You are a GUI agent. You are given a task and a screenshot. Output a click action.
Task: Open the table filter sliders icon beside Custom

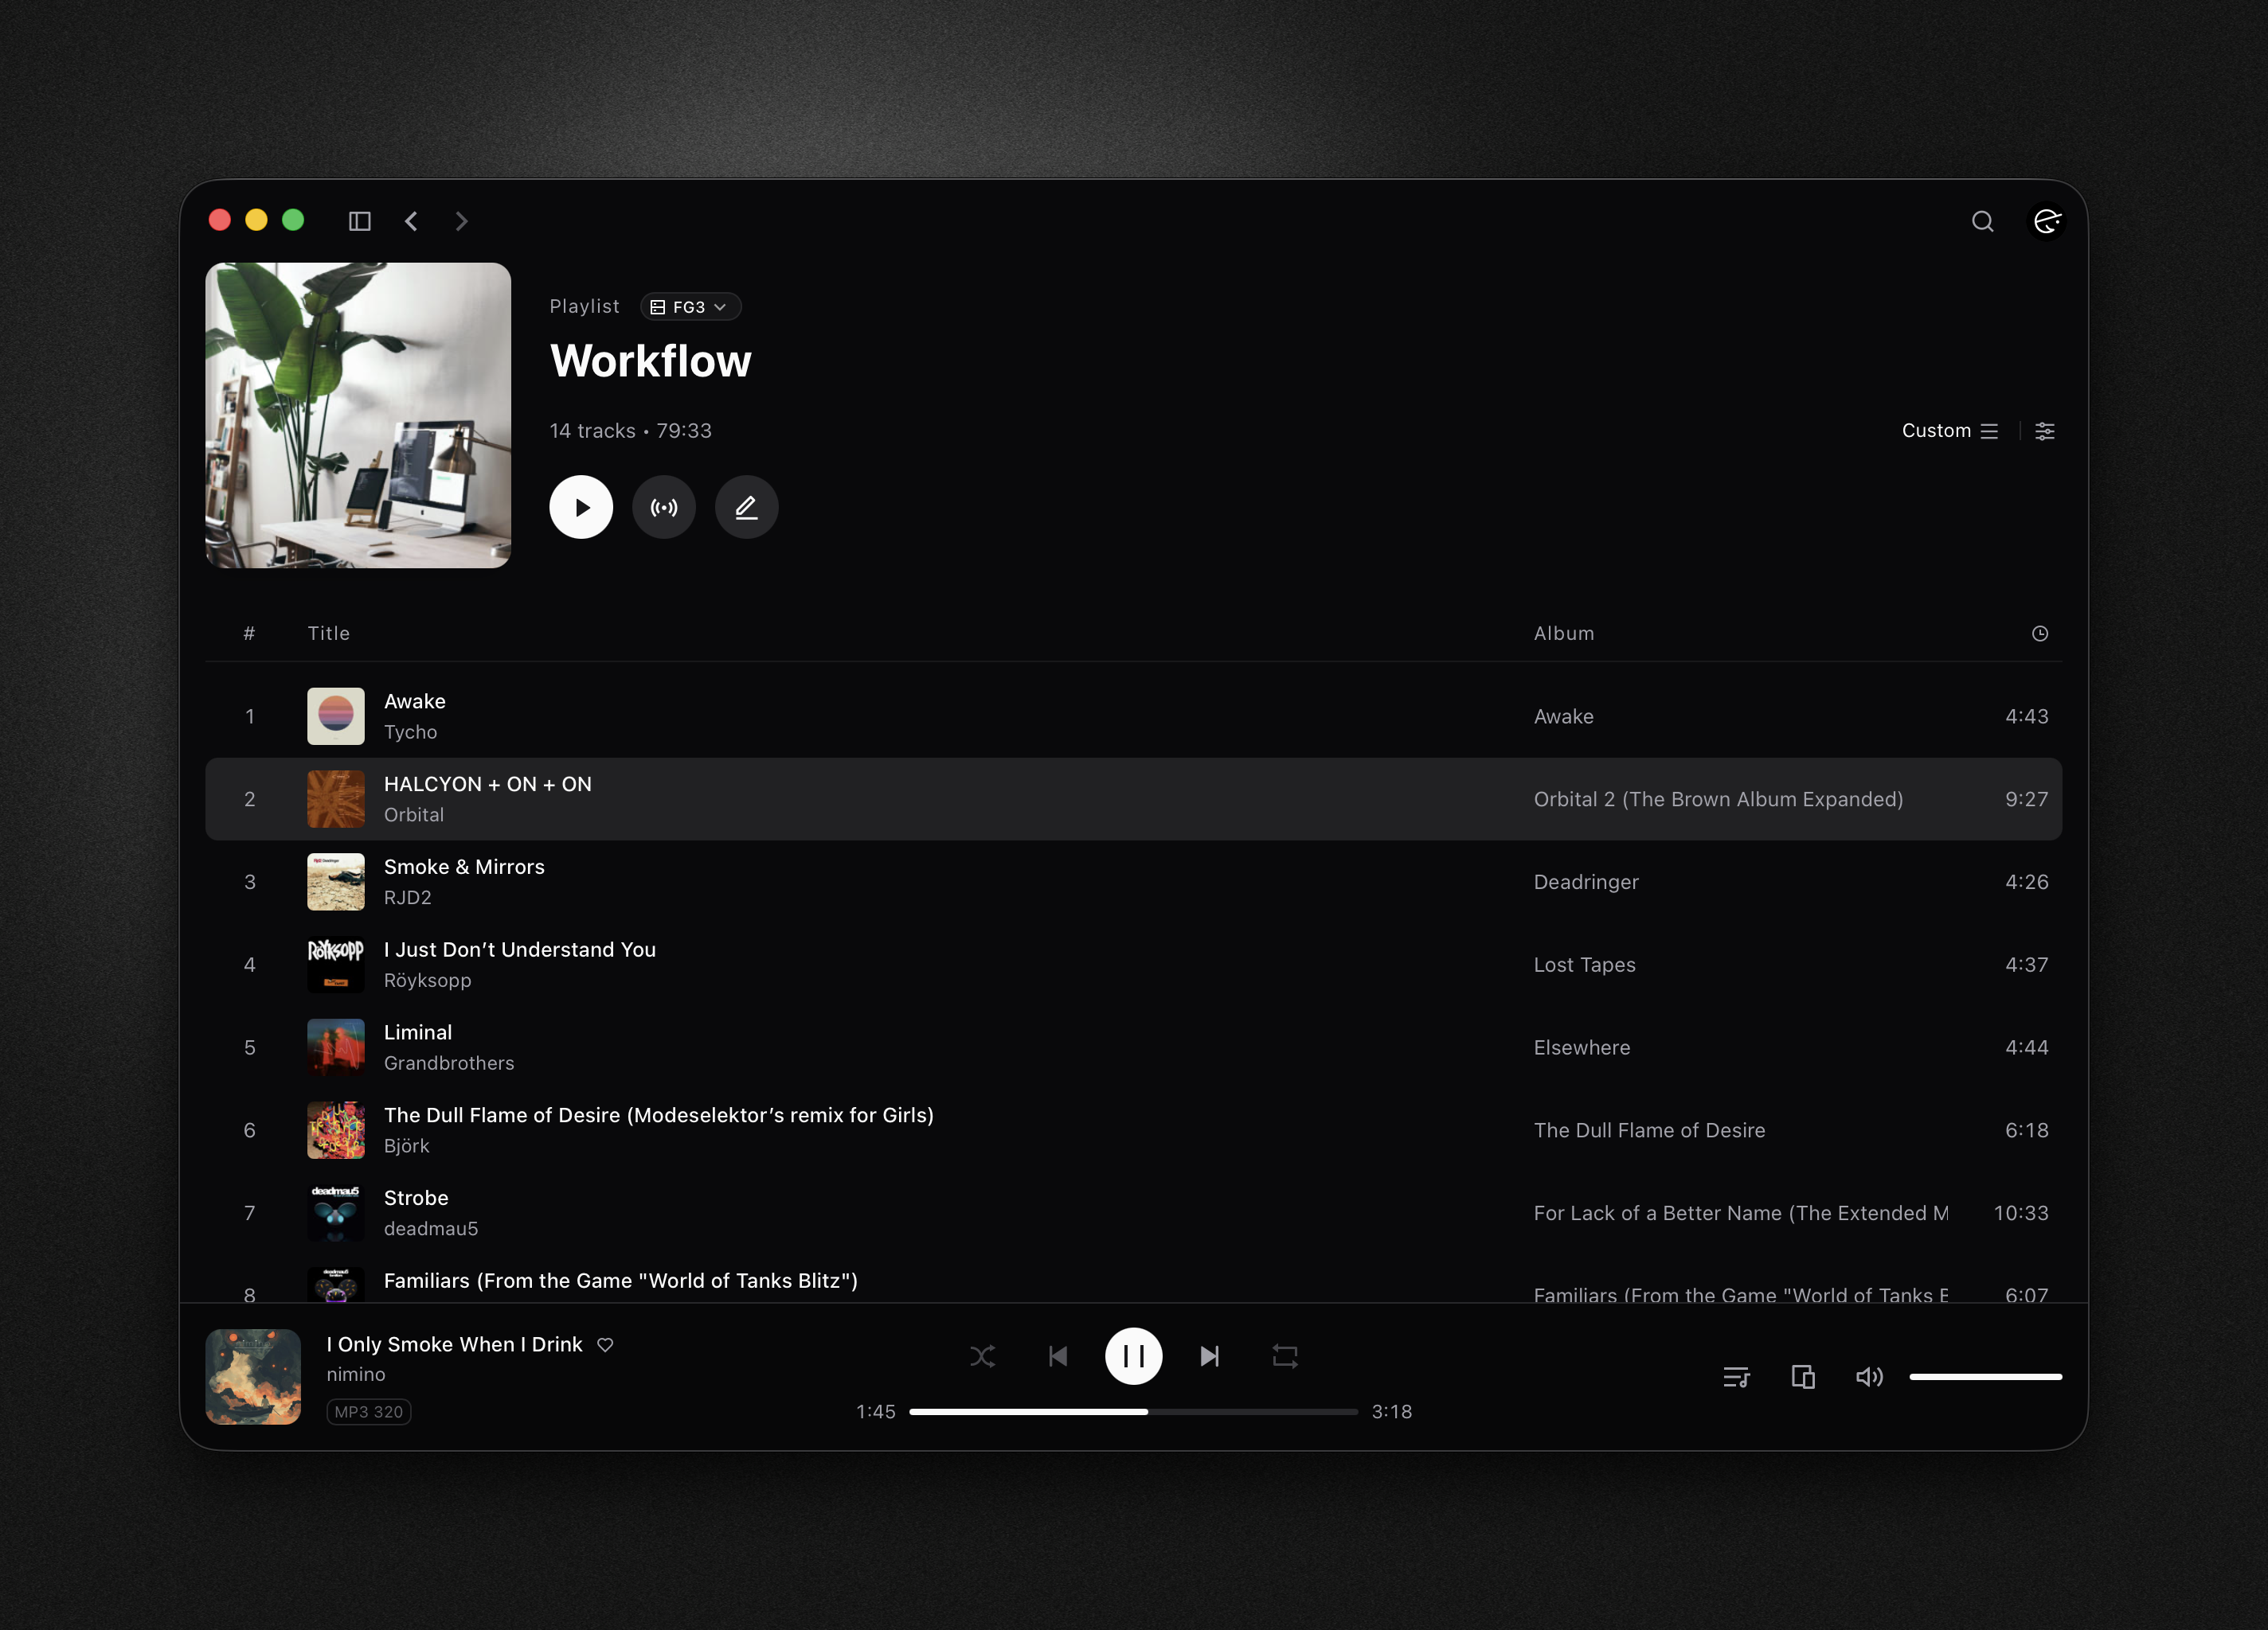pos(2044,431)
